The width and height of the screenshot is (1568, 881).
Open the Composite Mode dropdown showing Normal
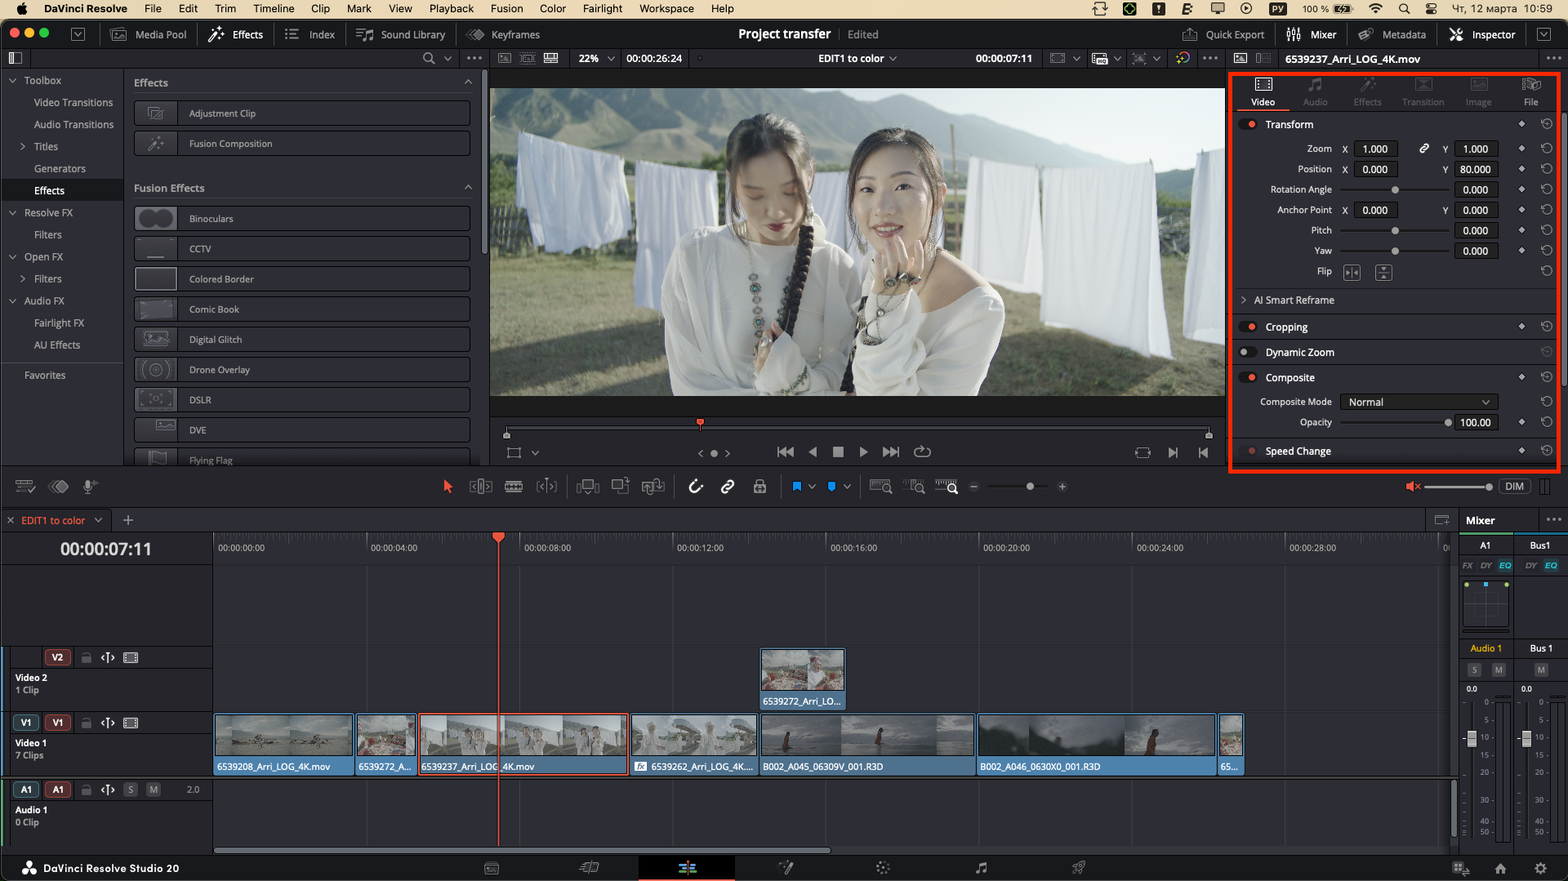(1419, 402)
